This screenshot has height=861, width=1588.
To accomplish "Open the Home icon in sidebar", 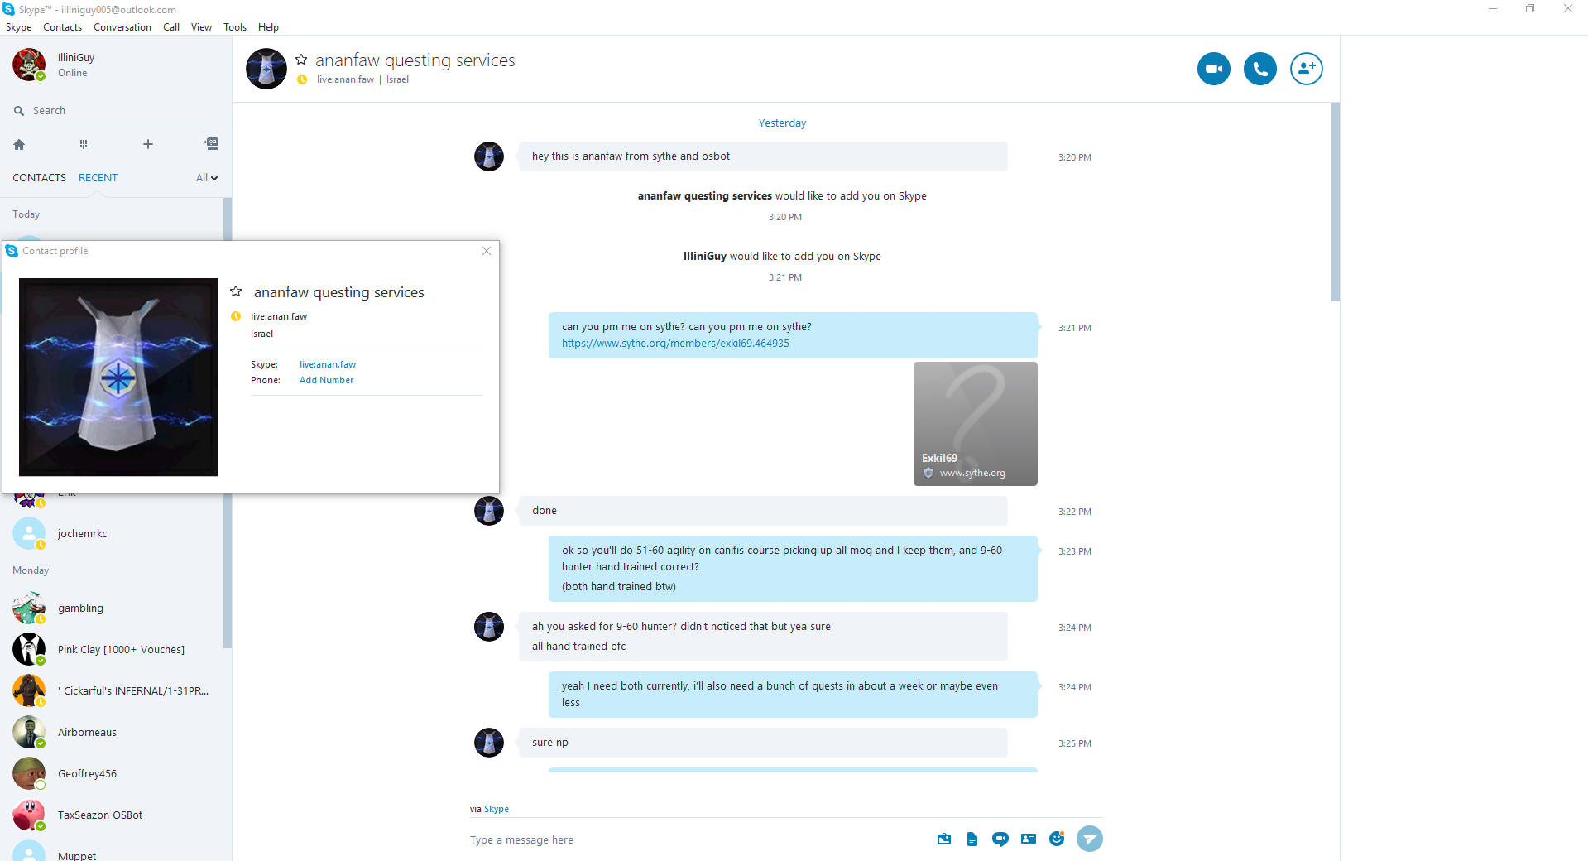I will tap(19, 144).
